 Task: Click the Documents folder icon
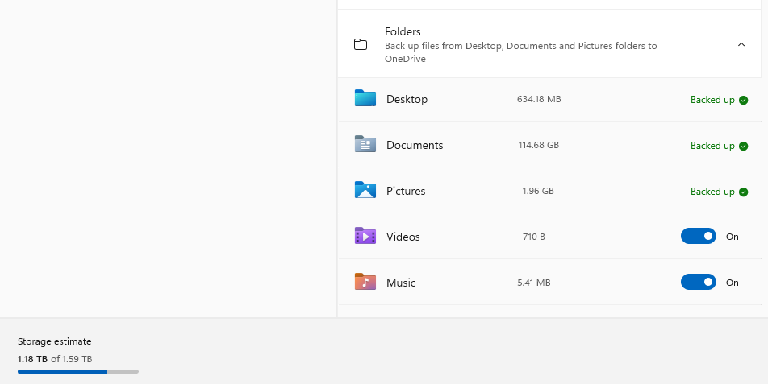click(x=365, y=144)
